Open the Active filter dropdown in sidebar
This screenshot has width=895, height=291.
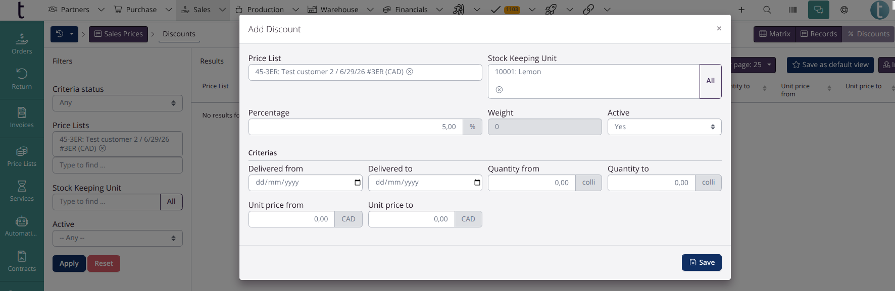pyautogui.click(x=118, y=238)
